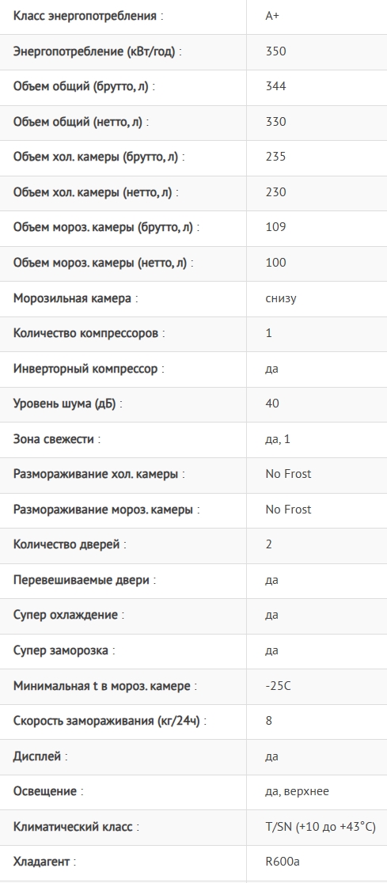Select the noise level value 40

[272, 404]
